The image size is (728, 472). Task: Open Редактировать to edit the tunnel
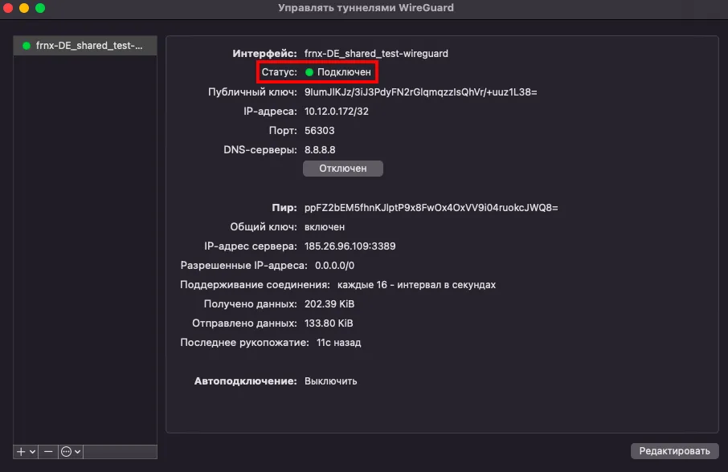pos(674,450)
